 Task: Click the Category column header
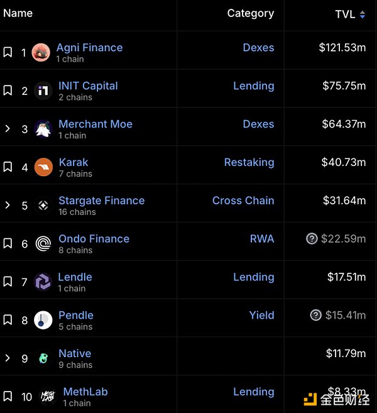pos(251,13)
